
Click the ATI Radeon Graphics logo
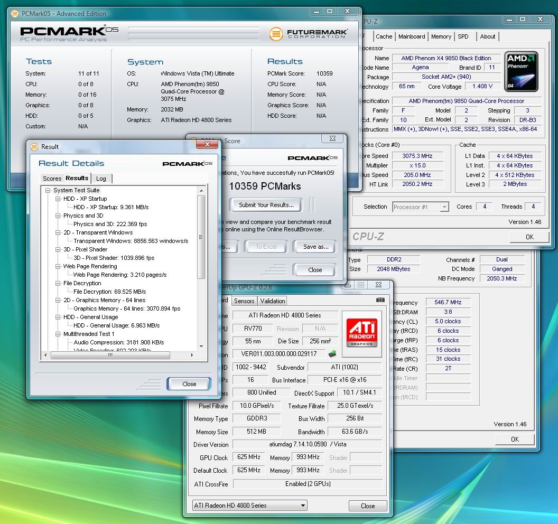click(361, 334)
